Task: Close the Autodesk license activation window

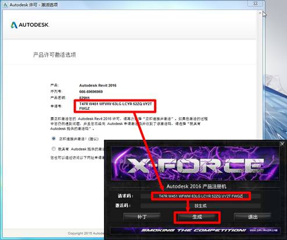Action: 256,3
